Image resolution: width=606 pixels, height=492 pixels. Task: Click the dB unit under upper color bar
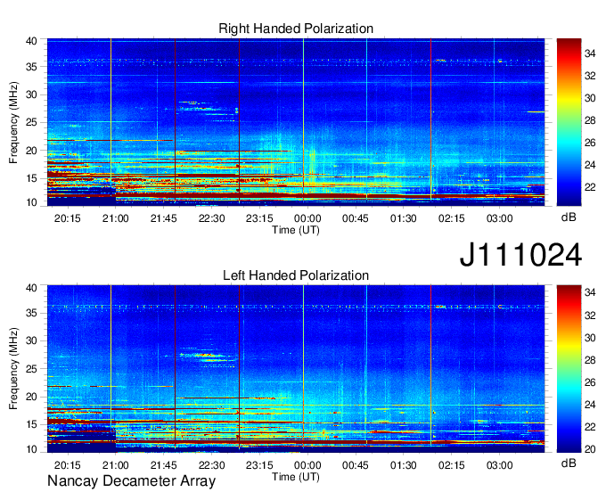coord(569,217)
